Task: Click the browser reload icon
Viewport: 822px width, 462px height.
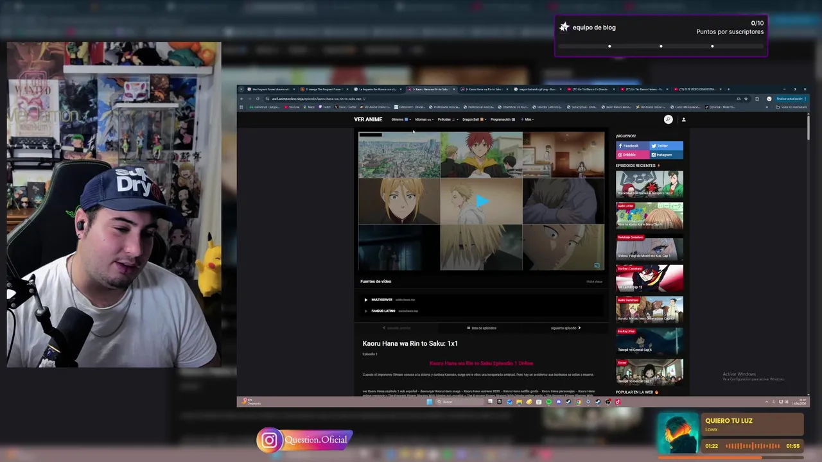Action: [x=258, y=99]
